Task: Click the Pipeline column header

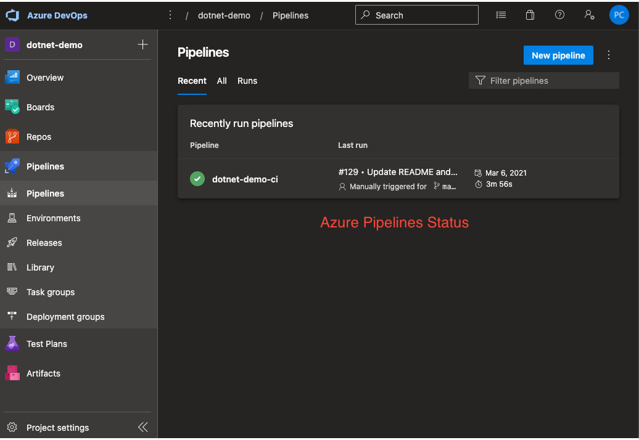Action: click(204, 145)
